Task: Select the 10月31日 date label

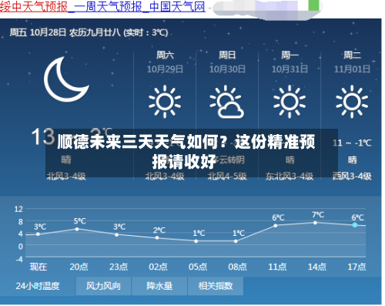Action: (x=290, y=69)
